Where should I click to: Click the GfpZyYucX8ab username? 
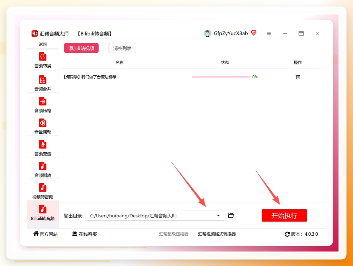pyautogui.click(x=231, y=33)
